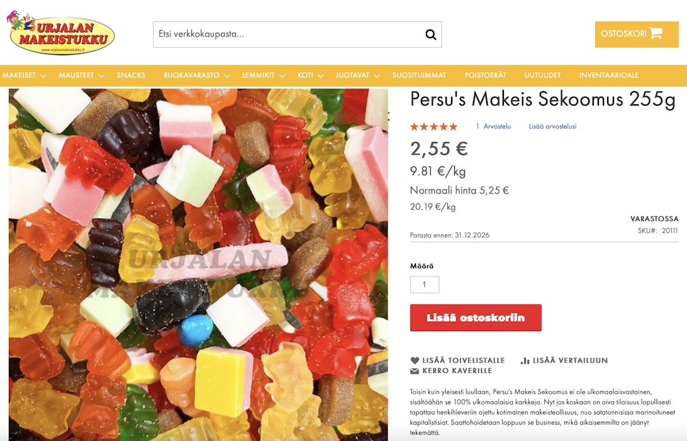Go to Suosituimmat menu item
The height and width of the screenshot is (441, 687).
point(419,75)
